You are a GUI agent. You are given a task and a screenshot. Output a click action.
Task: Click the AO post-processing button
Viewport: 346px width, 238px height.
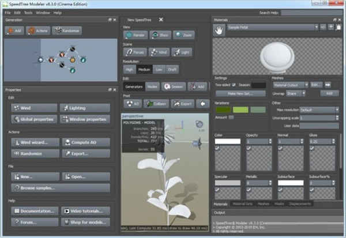coord(133,104)
